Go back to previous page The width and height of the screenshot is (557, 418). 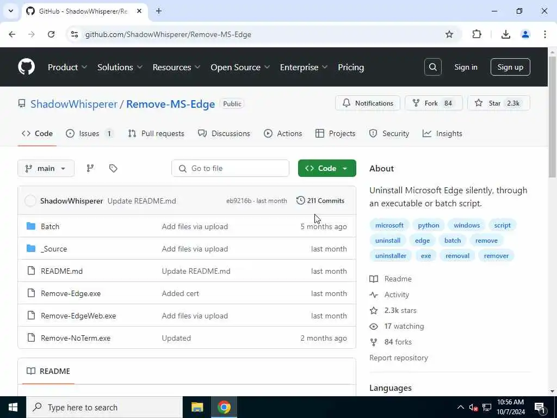pyautogui.click(x=12, y=34)
